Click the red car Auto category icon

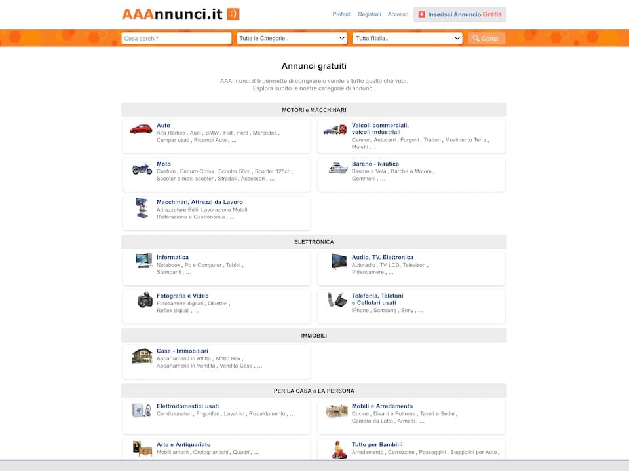141,129
